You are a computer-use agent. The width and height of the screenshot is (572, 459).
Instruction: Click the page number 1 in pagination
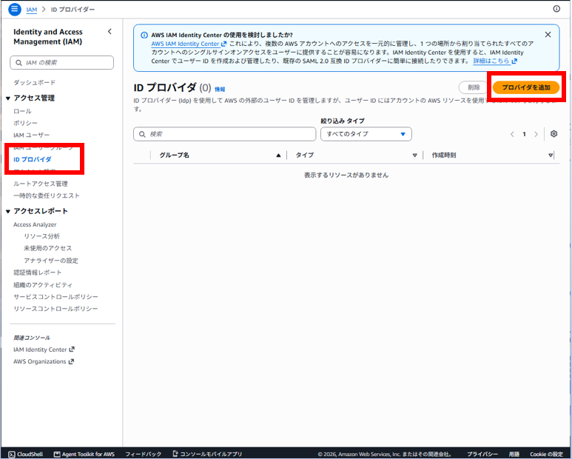[x=524, y=134]
